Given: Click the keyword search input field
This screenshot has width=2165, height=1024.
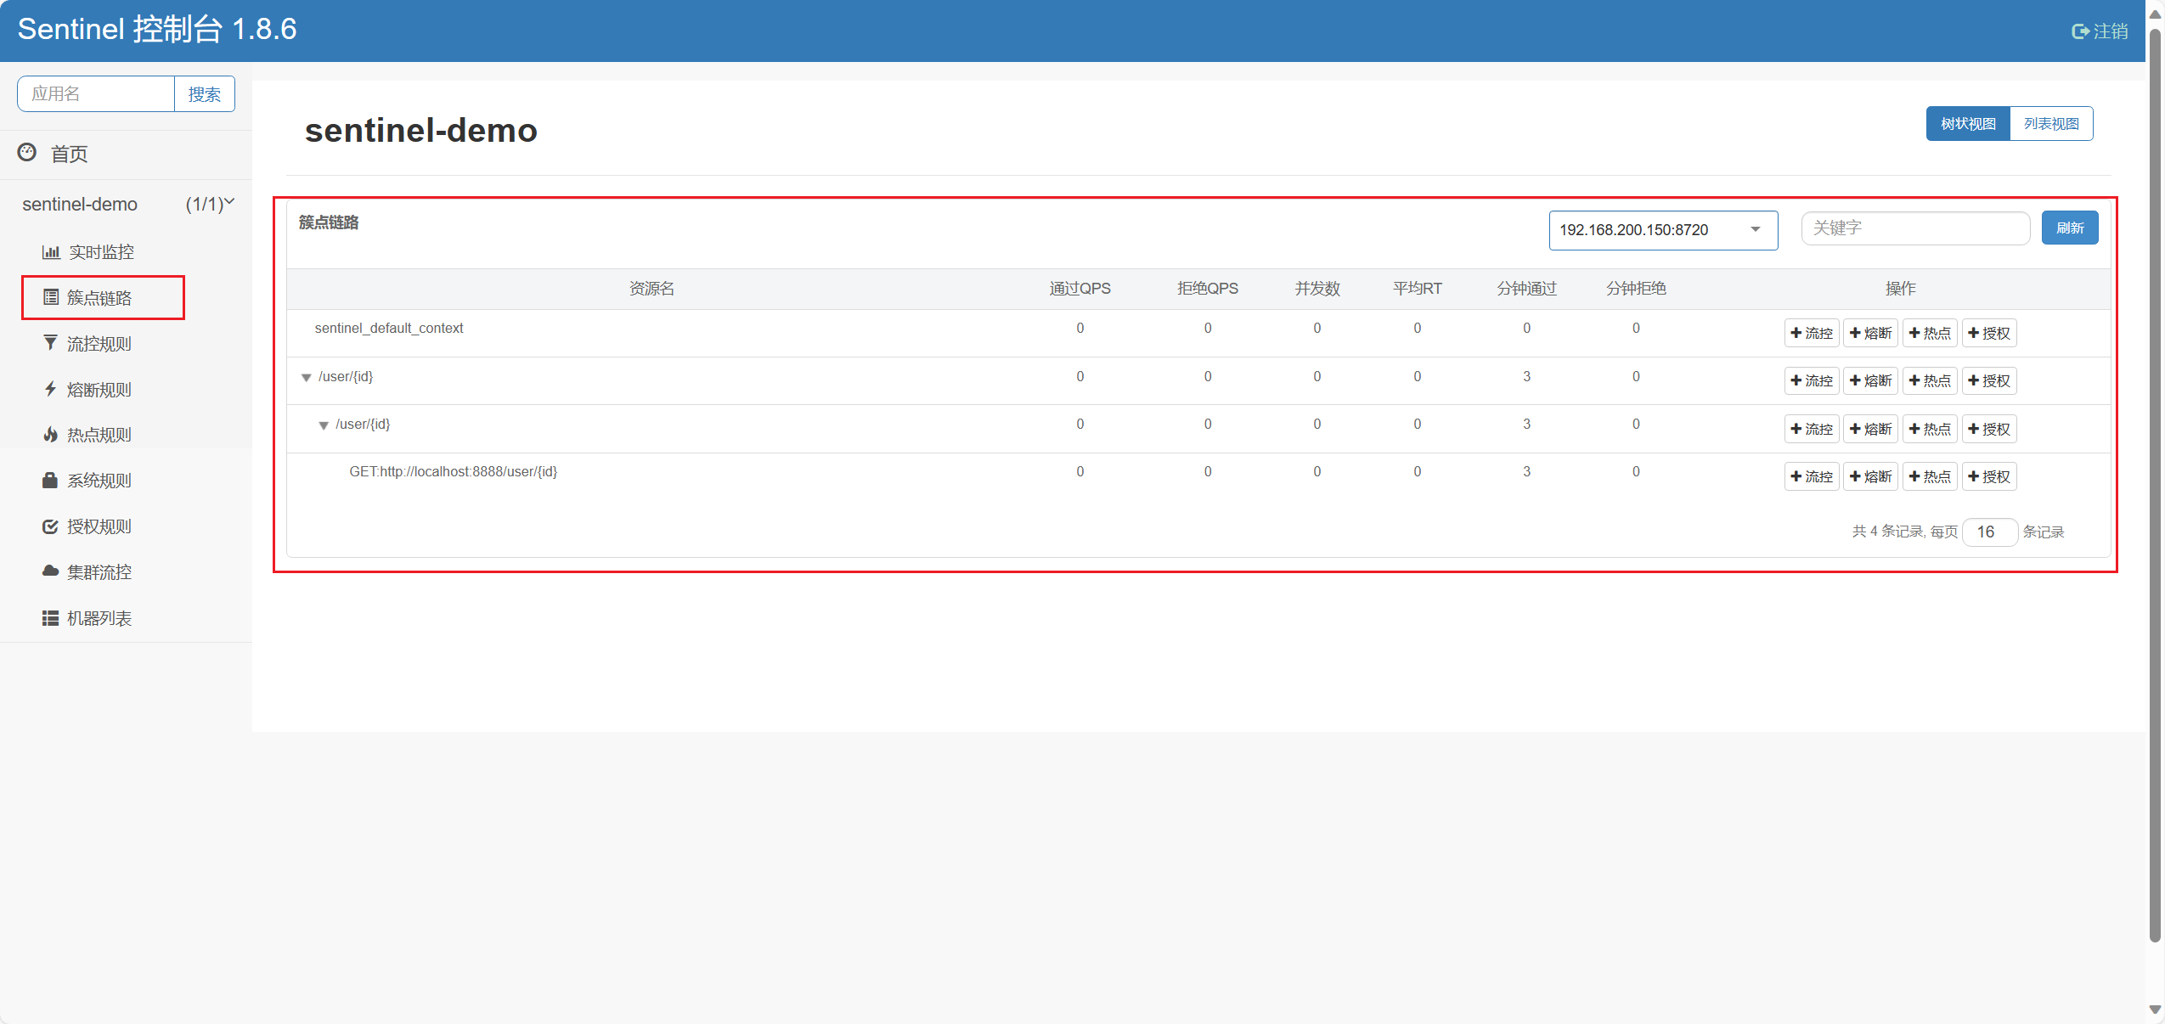Looking at the screenshot, I should 1914,228.
